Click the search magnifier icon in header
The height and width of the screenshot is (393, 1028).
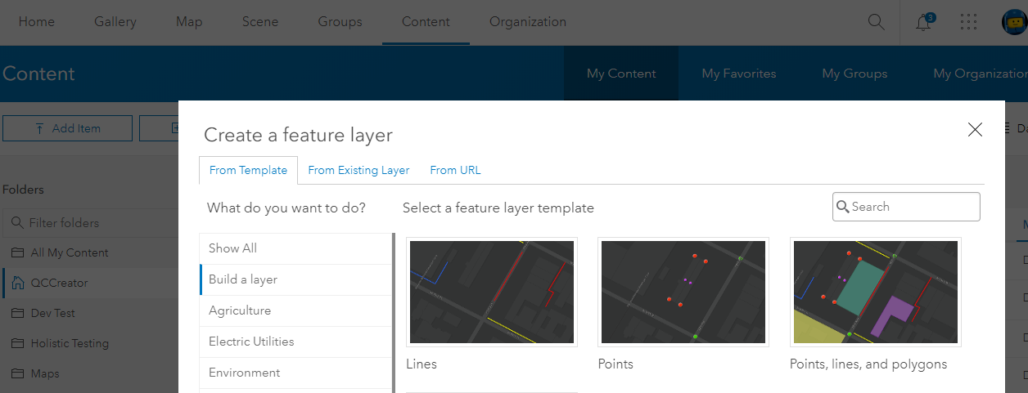(x=876, y=22)
